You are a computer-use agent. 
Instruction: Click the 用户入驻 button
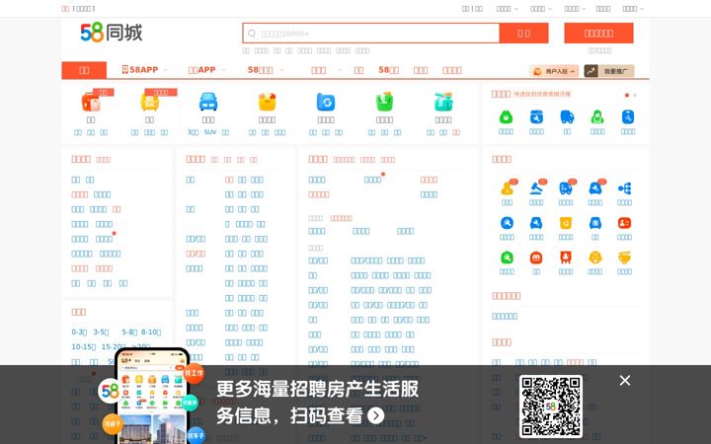pos(554,71)
